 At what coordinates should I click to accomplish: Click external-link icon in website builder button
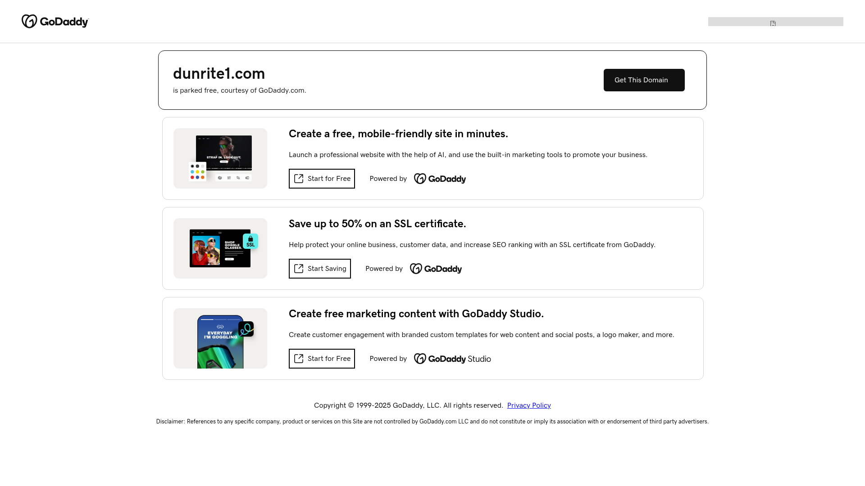coord(299,179)
